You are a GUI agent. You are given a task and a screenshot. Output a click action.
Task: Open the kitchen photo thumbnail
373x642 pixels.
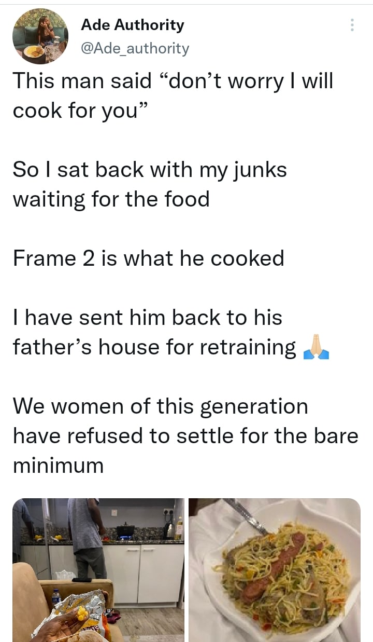[98, 570]
